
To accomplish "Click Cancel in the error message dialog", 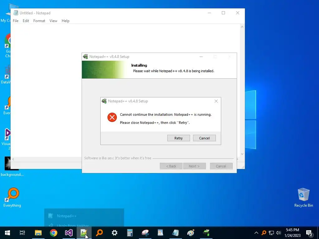I will (204, 138).
